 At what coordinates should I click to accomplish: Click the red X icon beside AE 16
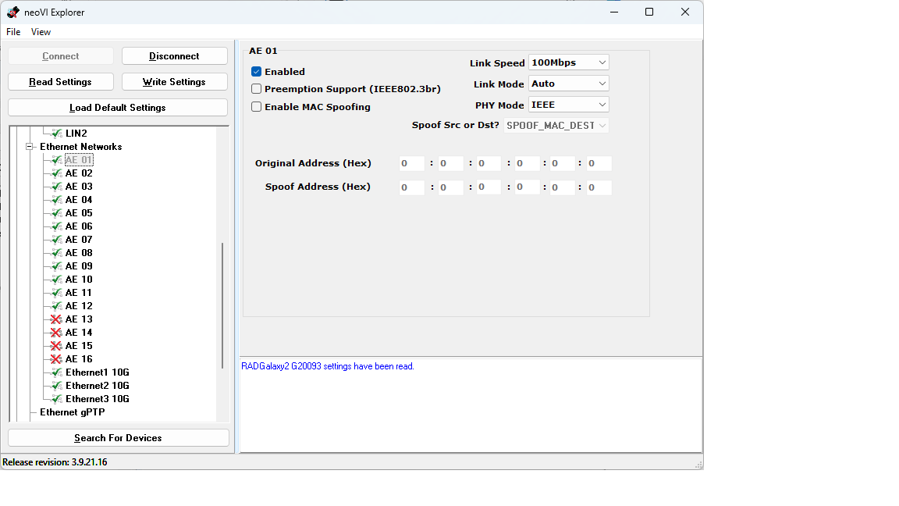coord(56,359)
